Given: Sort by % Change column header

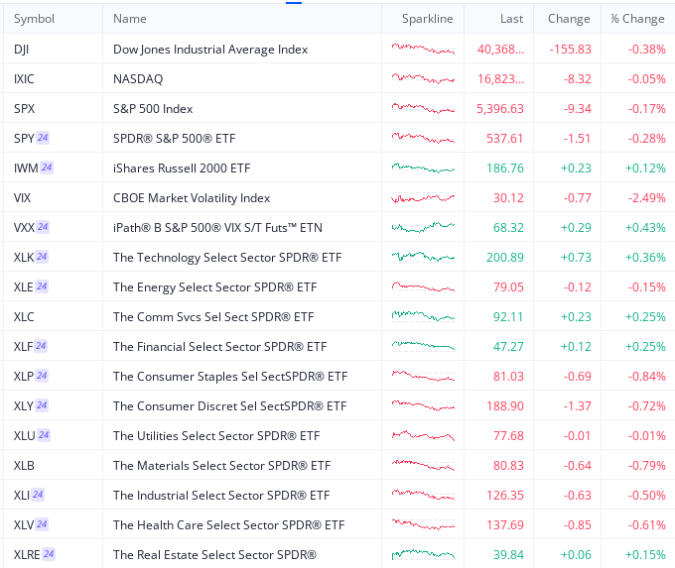Looking at the screenshot, I should click(x=637, y=19).
